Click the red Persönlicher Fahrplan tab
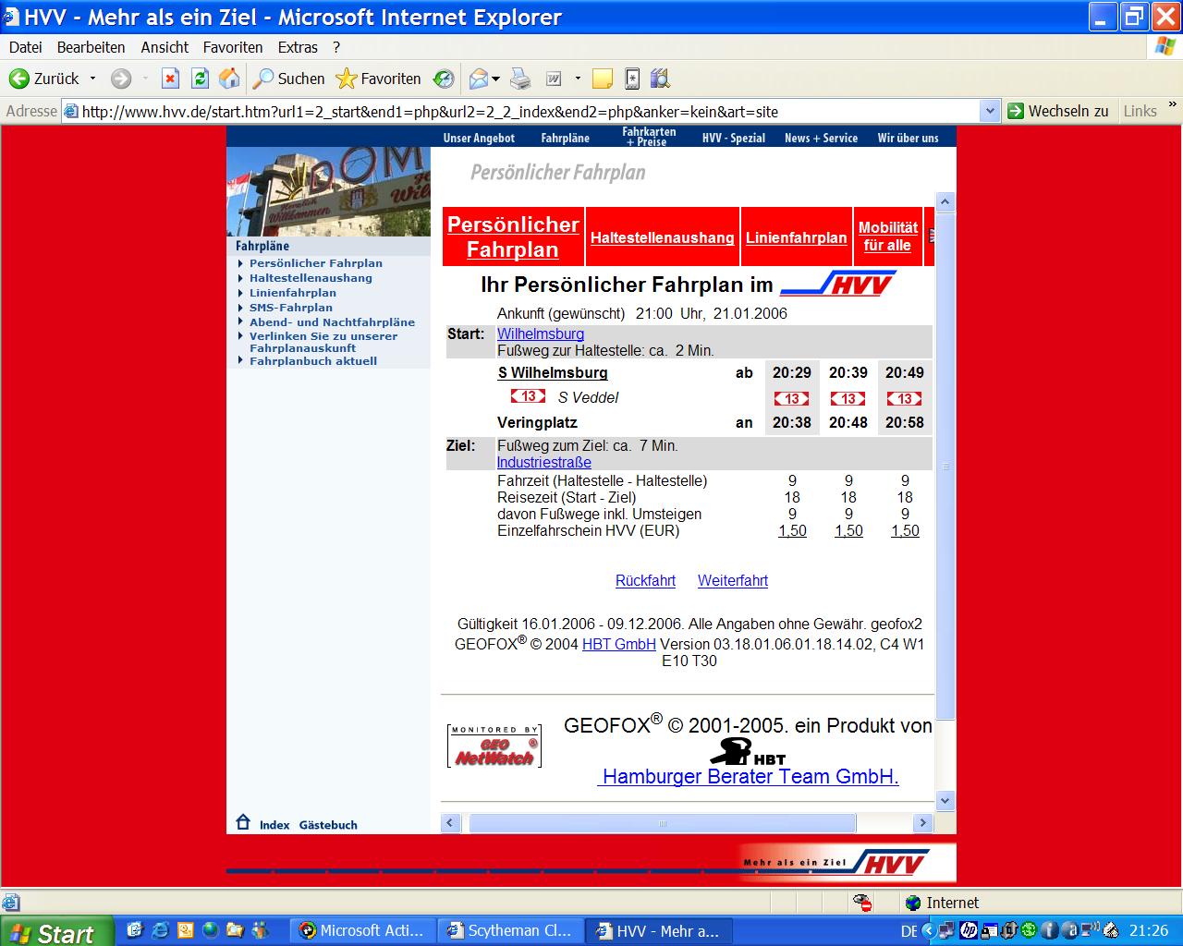 click(513, 236)
